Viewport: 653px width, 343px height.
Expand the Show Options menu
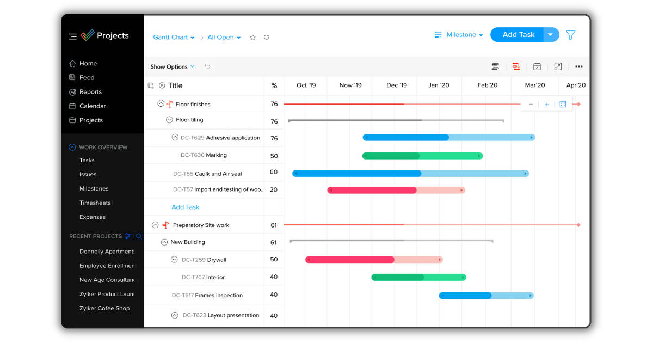click(170, 66)
